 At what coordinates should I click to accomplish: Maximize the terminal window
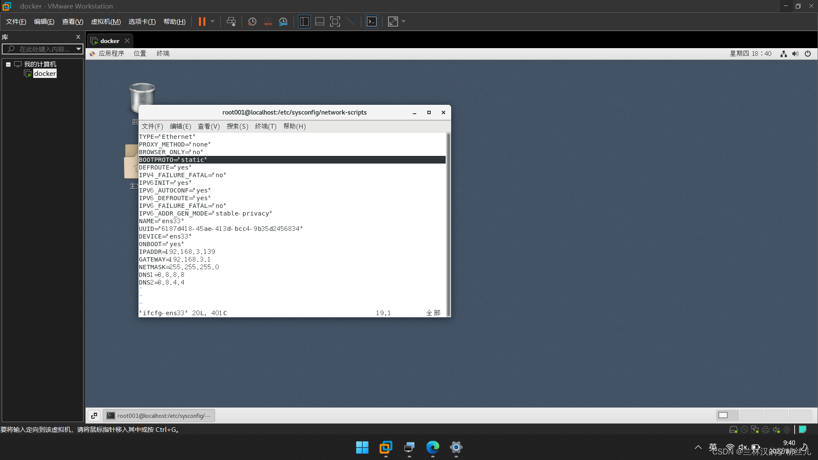429,113
